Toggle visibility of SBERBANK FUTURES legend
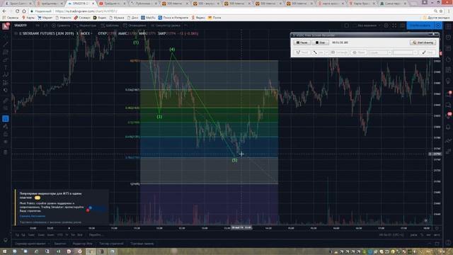The height and width of the screenshot is (255, 453). [16, 33]
